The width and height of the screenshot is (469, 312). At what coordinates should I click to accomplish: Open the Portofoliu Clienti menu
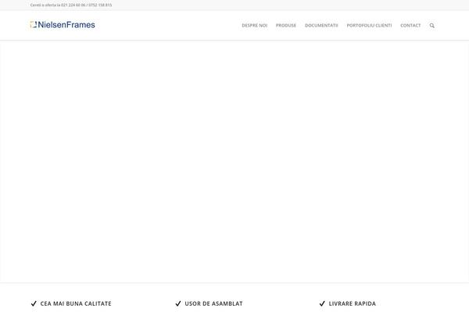[x=369, y=26]
